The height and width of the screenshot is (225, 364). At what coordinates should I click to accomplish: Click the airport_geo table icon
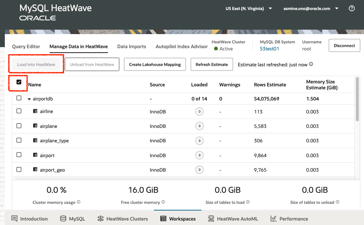[35, 170]
